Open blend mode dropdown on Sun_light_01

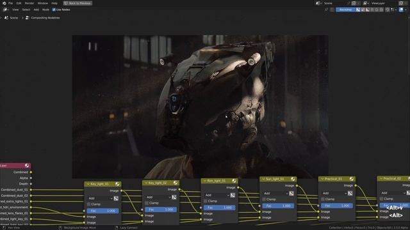point(275,193)
